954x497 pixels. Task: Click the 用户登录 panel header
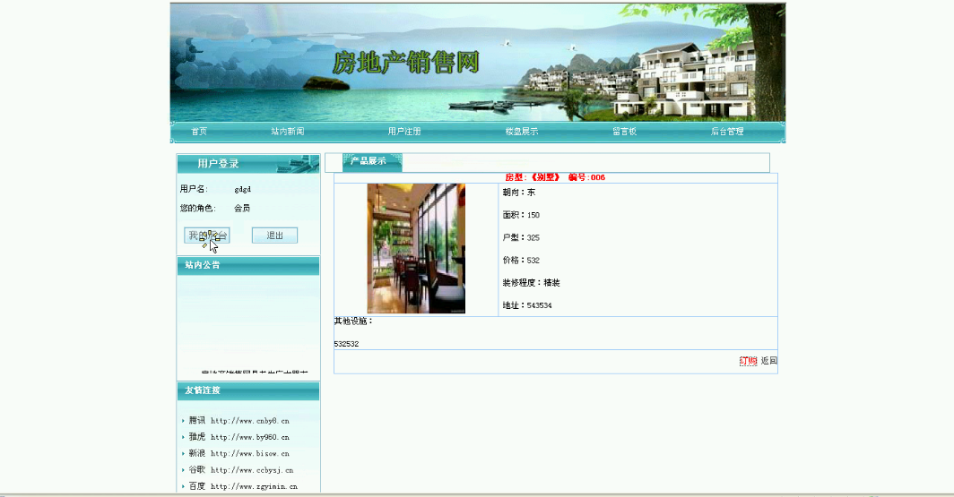point(248,164)
